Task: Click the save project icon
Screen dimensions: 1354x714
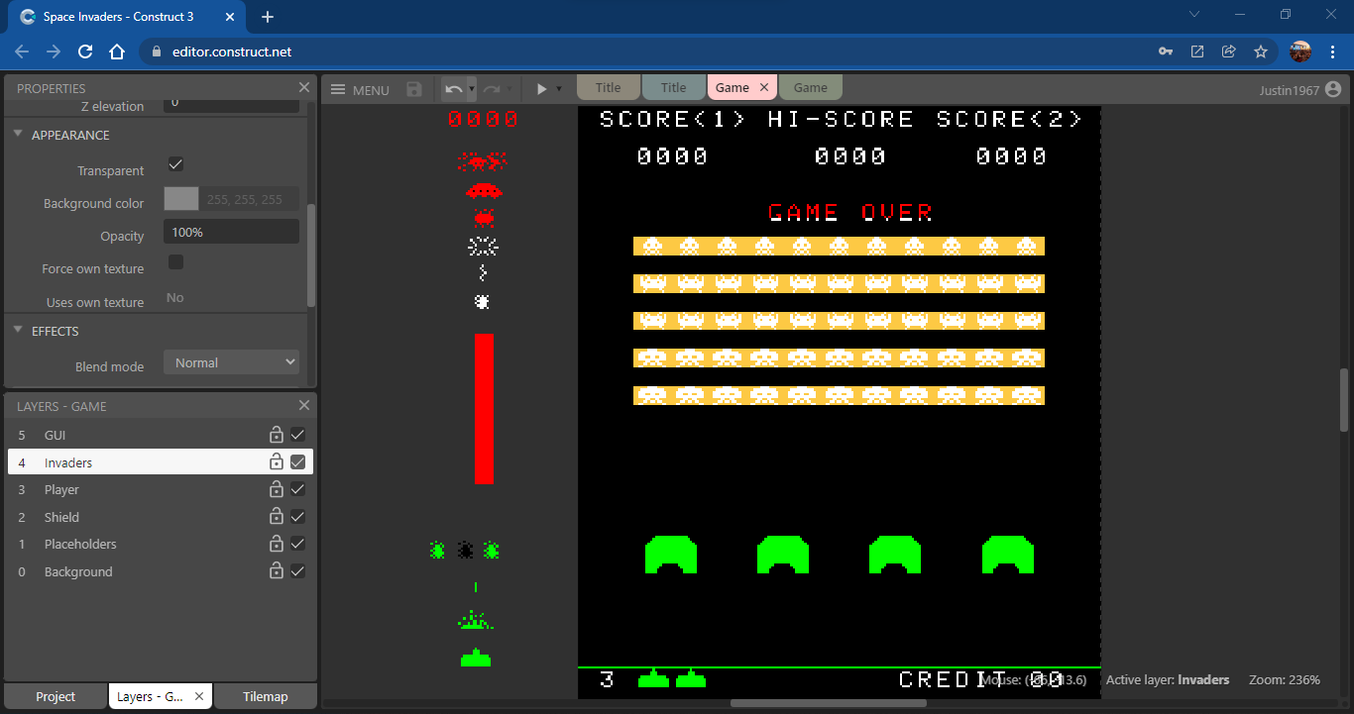Action: [414, 89]
